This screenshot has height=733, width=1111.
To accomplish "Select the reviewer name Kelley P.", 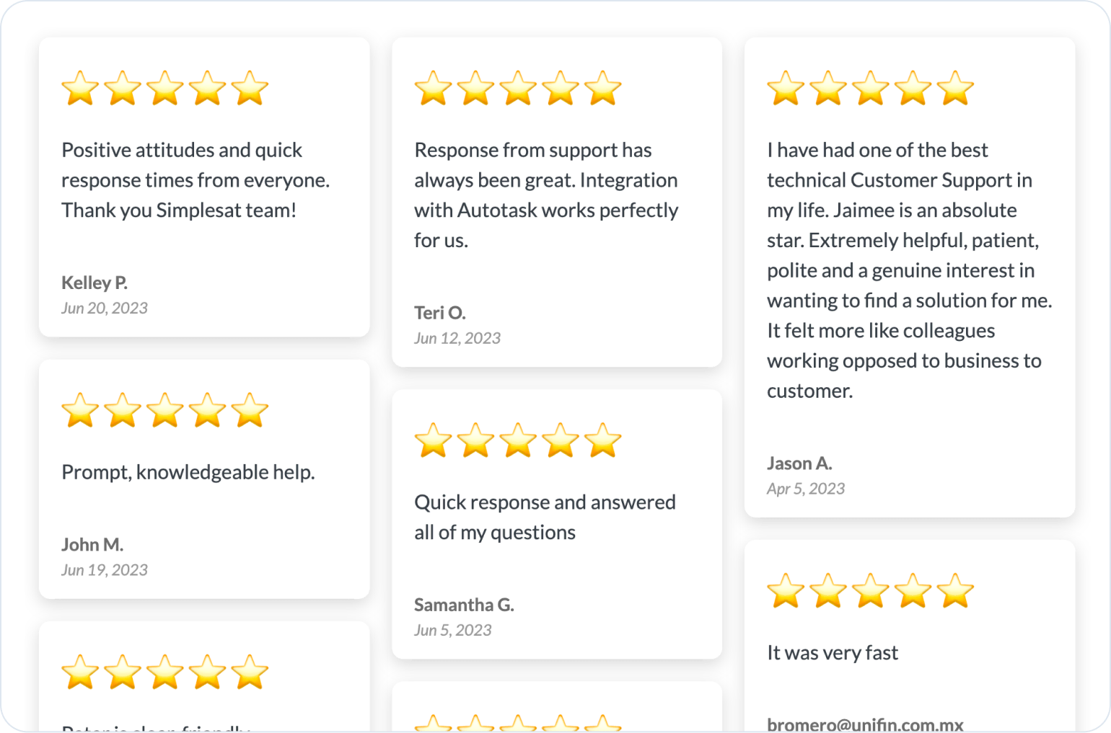I will pyautogui.click(x=95, y=283).
